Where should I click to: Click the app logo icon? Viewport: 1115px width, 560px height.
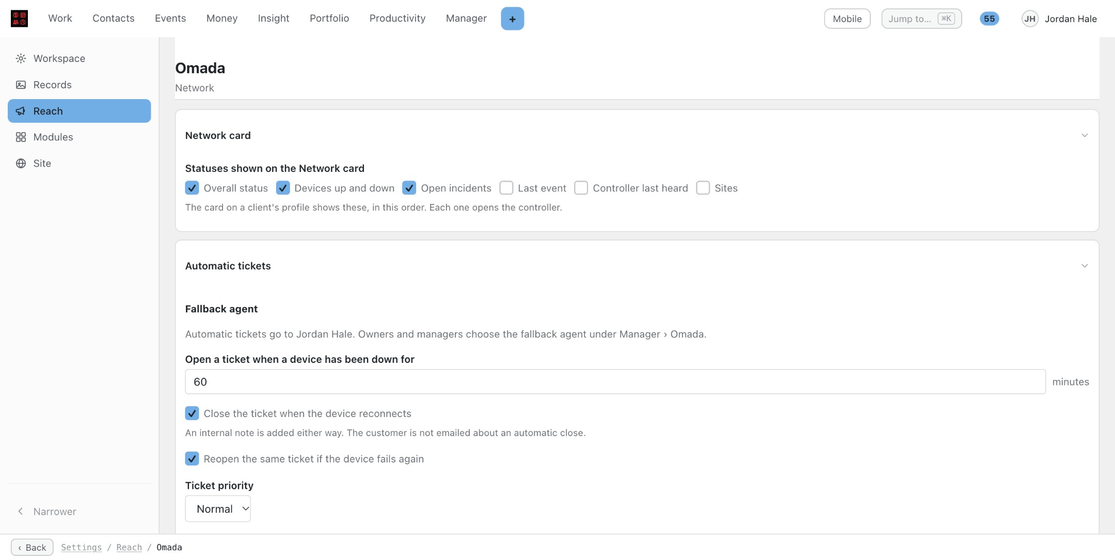pos(19,19)
